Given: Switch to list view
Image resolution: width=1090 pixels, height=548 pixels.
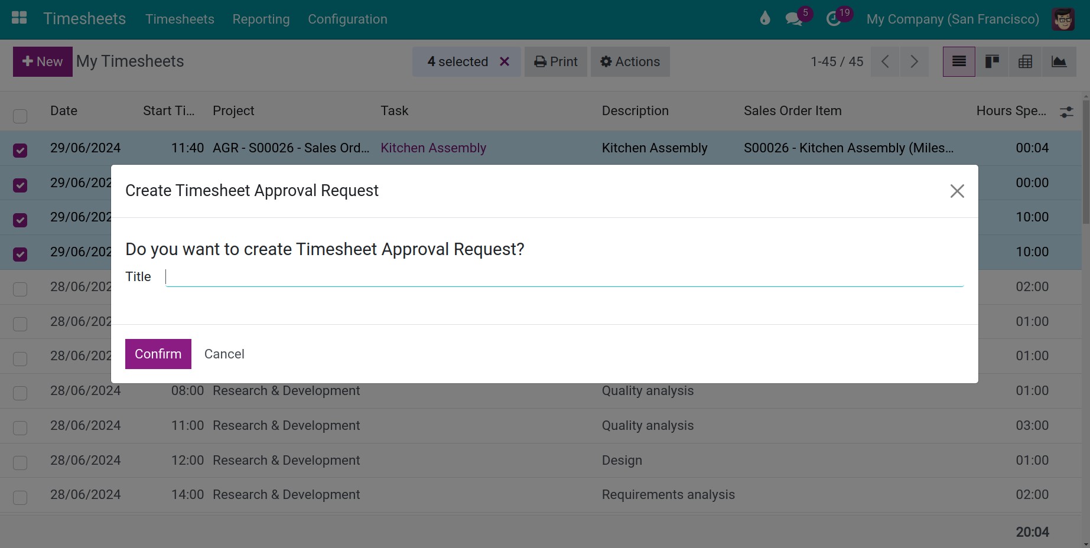Looking at the screenshot, I should (x=959, y=61).
